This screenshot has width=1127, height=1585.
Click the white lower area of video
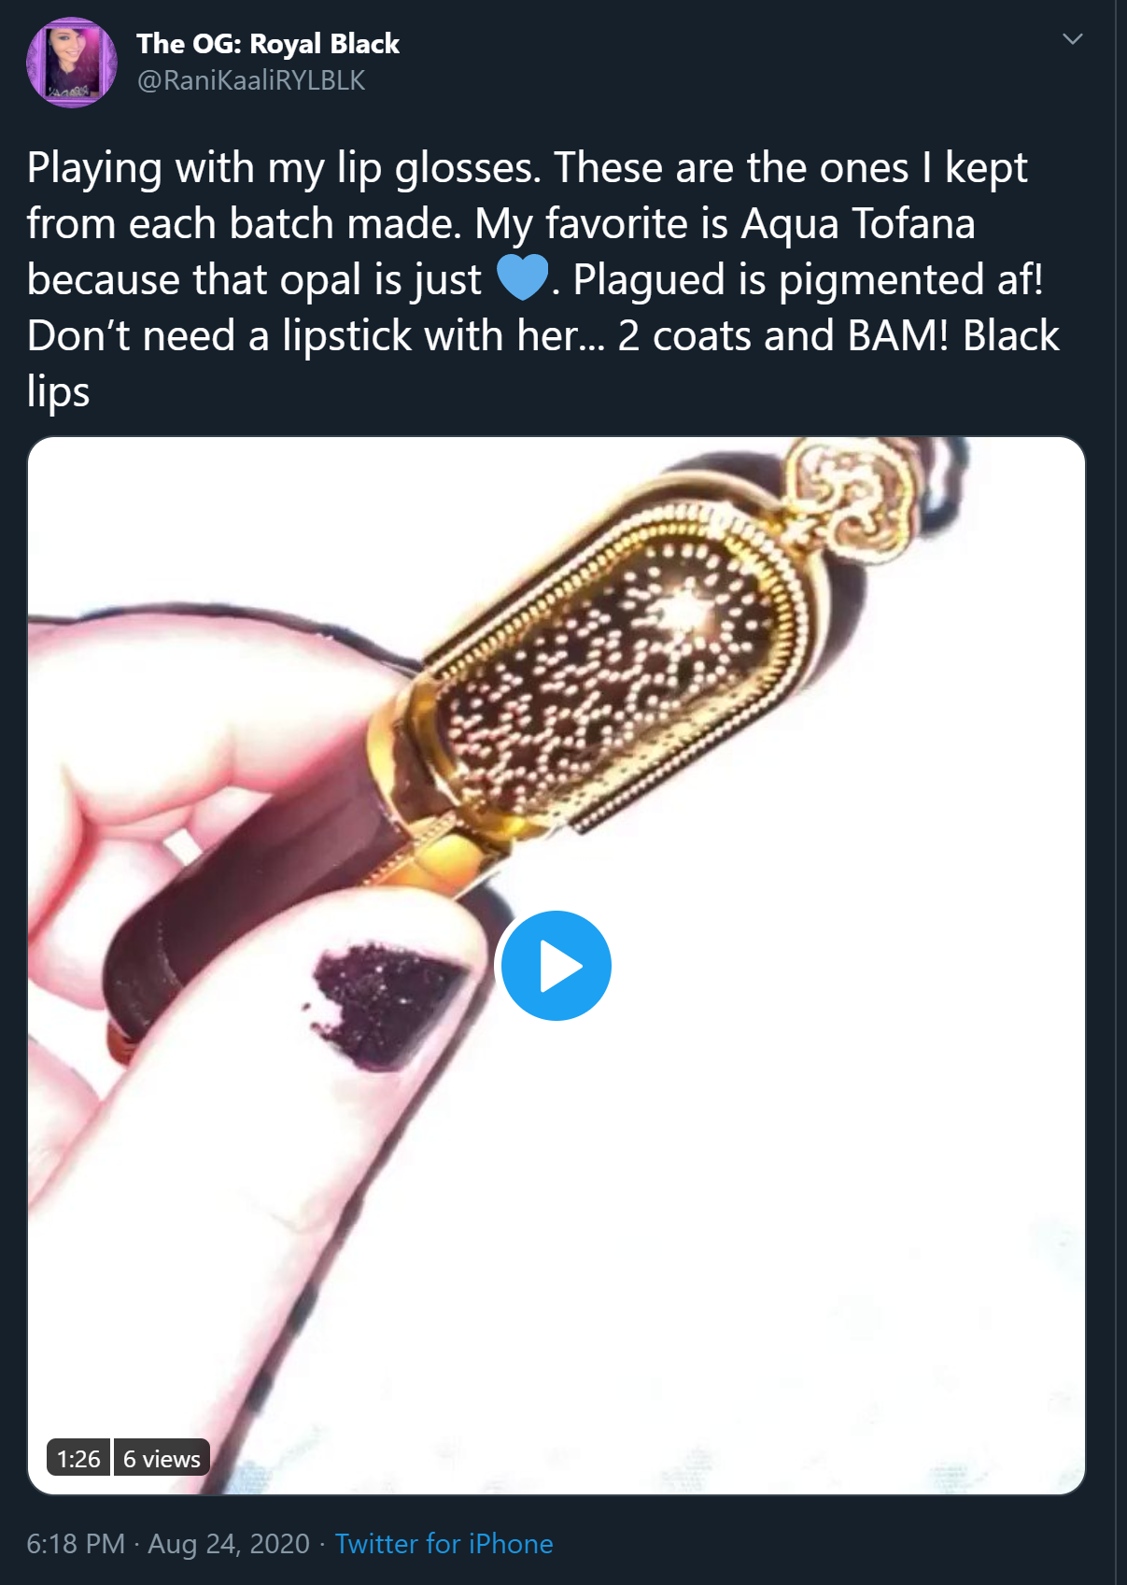pyautogui.click(x=747, y=1261)
